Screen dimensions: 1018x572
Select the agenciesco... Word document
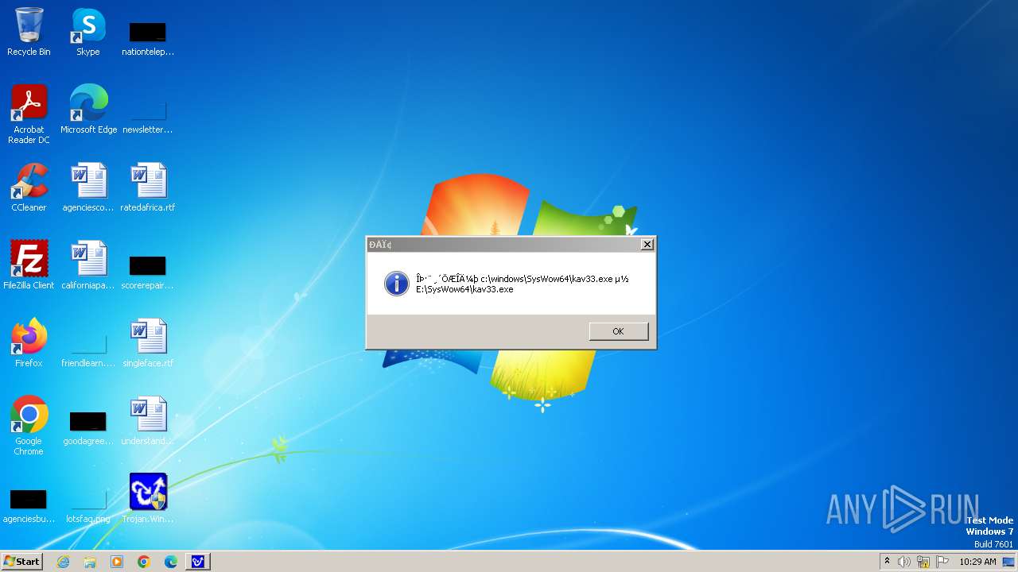pos(88,187)
